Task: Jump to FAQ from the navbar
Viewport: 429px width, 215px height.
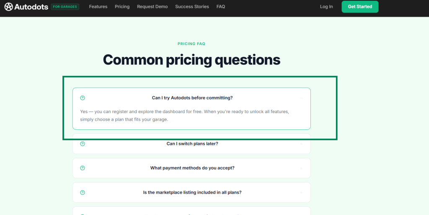Action: pyautogui.click(x=221, y=7)
